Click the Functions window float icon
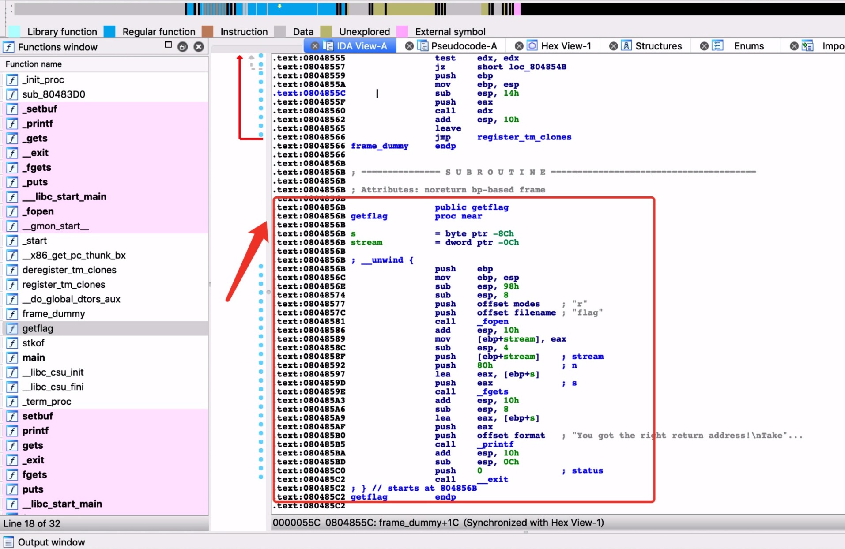The image size is (845, 549). pos(182,47)
